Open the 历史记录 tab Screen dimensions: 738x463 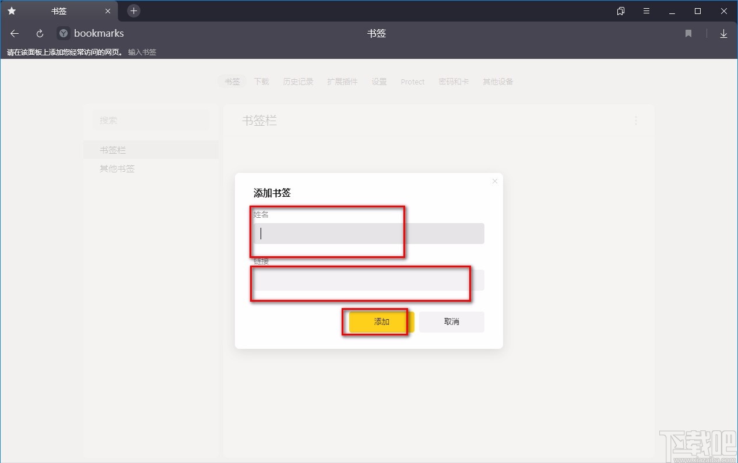(x=298, y=82)
